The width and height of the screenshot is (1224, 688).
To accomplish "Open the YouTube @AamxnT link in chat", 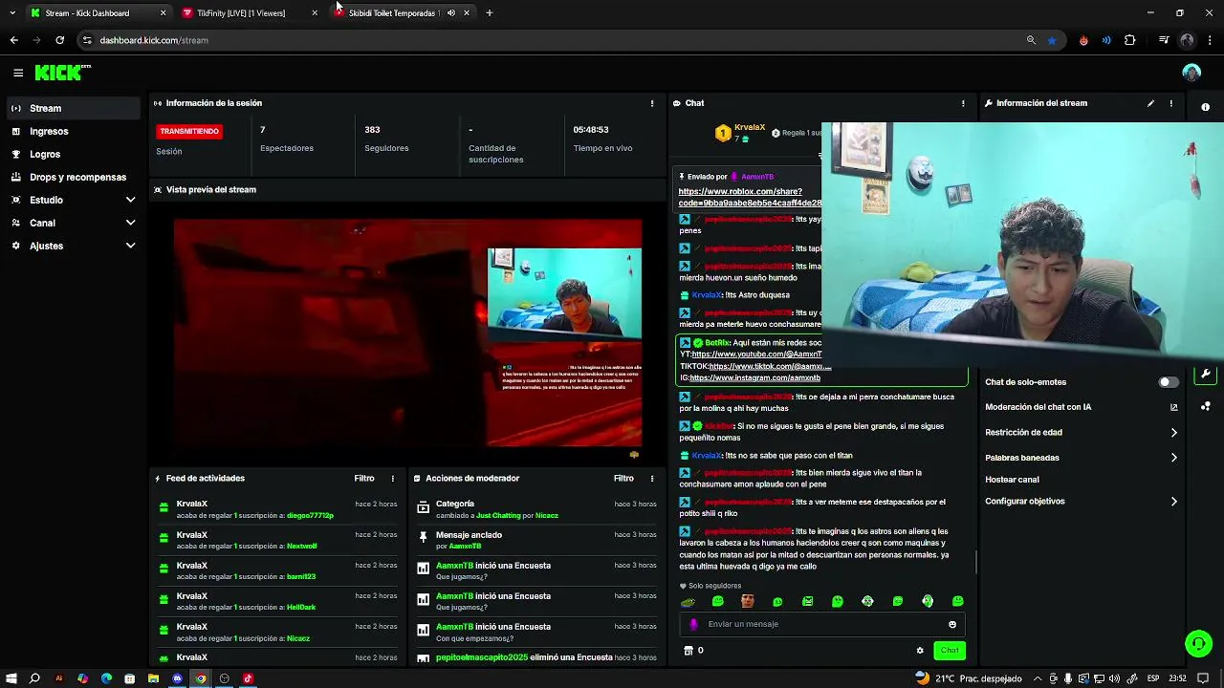I will 756,355.
